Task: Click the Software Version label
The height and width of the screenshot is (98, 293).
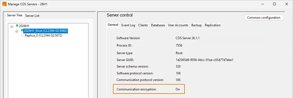Action: 128,38
